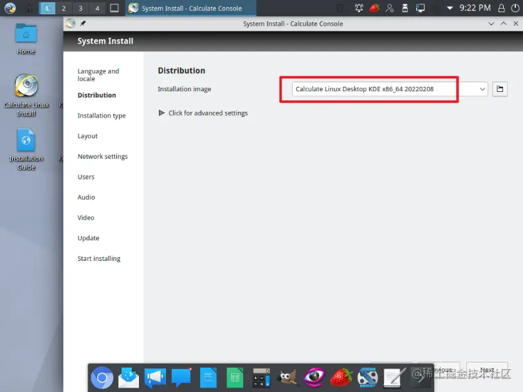Click the pin window icon in titlebar
Image resolution: width=523 pixels, height=392 pixels.
(83, 23)
